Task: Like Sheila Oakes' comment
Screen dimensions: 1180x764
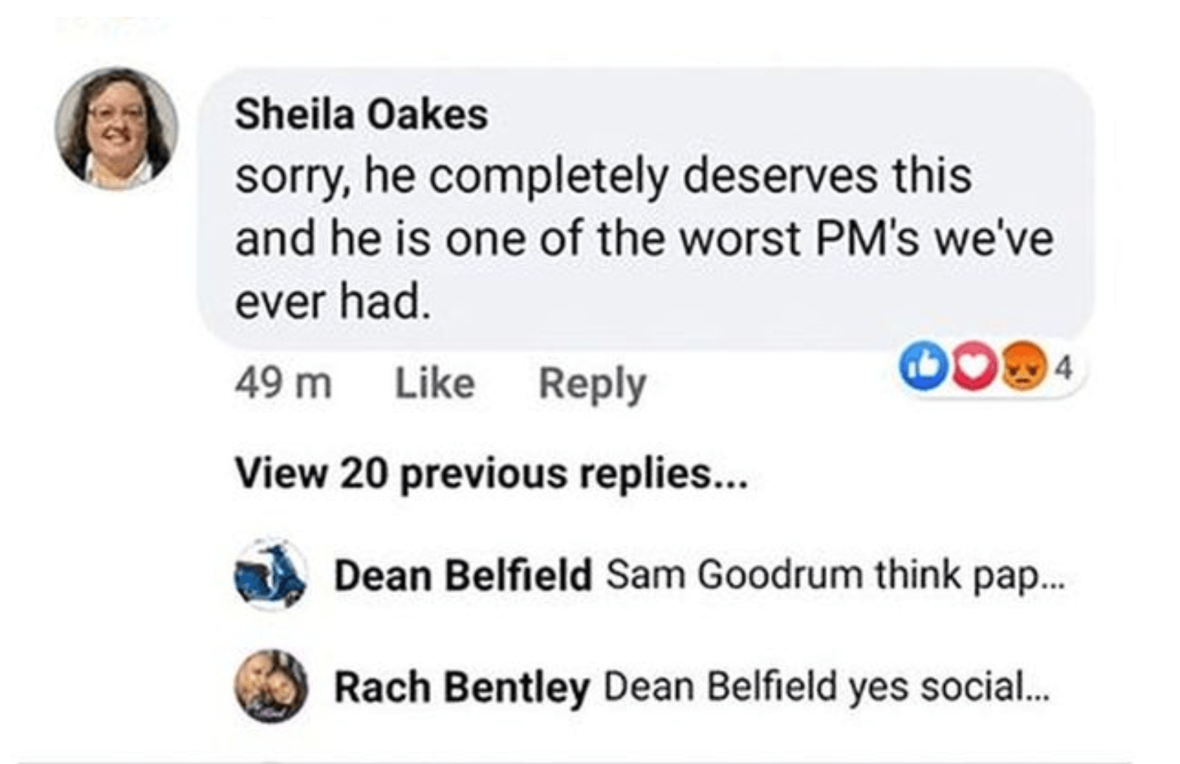Action: coord(434,384)
